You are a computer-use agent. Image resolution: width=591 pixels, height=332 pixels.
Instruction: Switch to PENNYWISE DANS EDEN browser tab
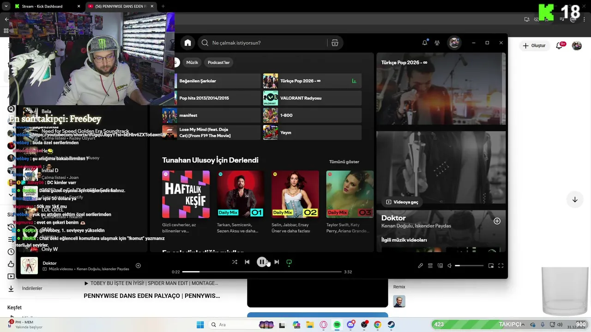point(121,6)
